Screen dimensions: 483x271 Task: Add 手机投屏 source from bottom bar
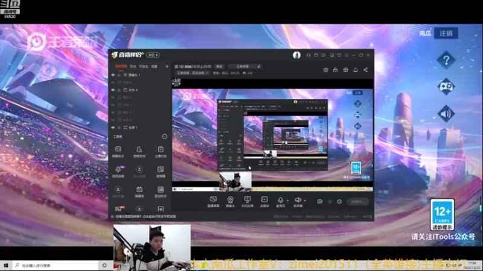(x=247, y=202)
